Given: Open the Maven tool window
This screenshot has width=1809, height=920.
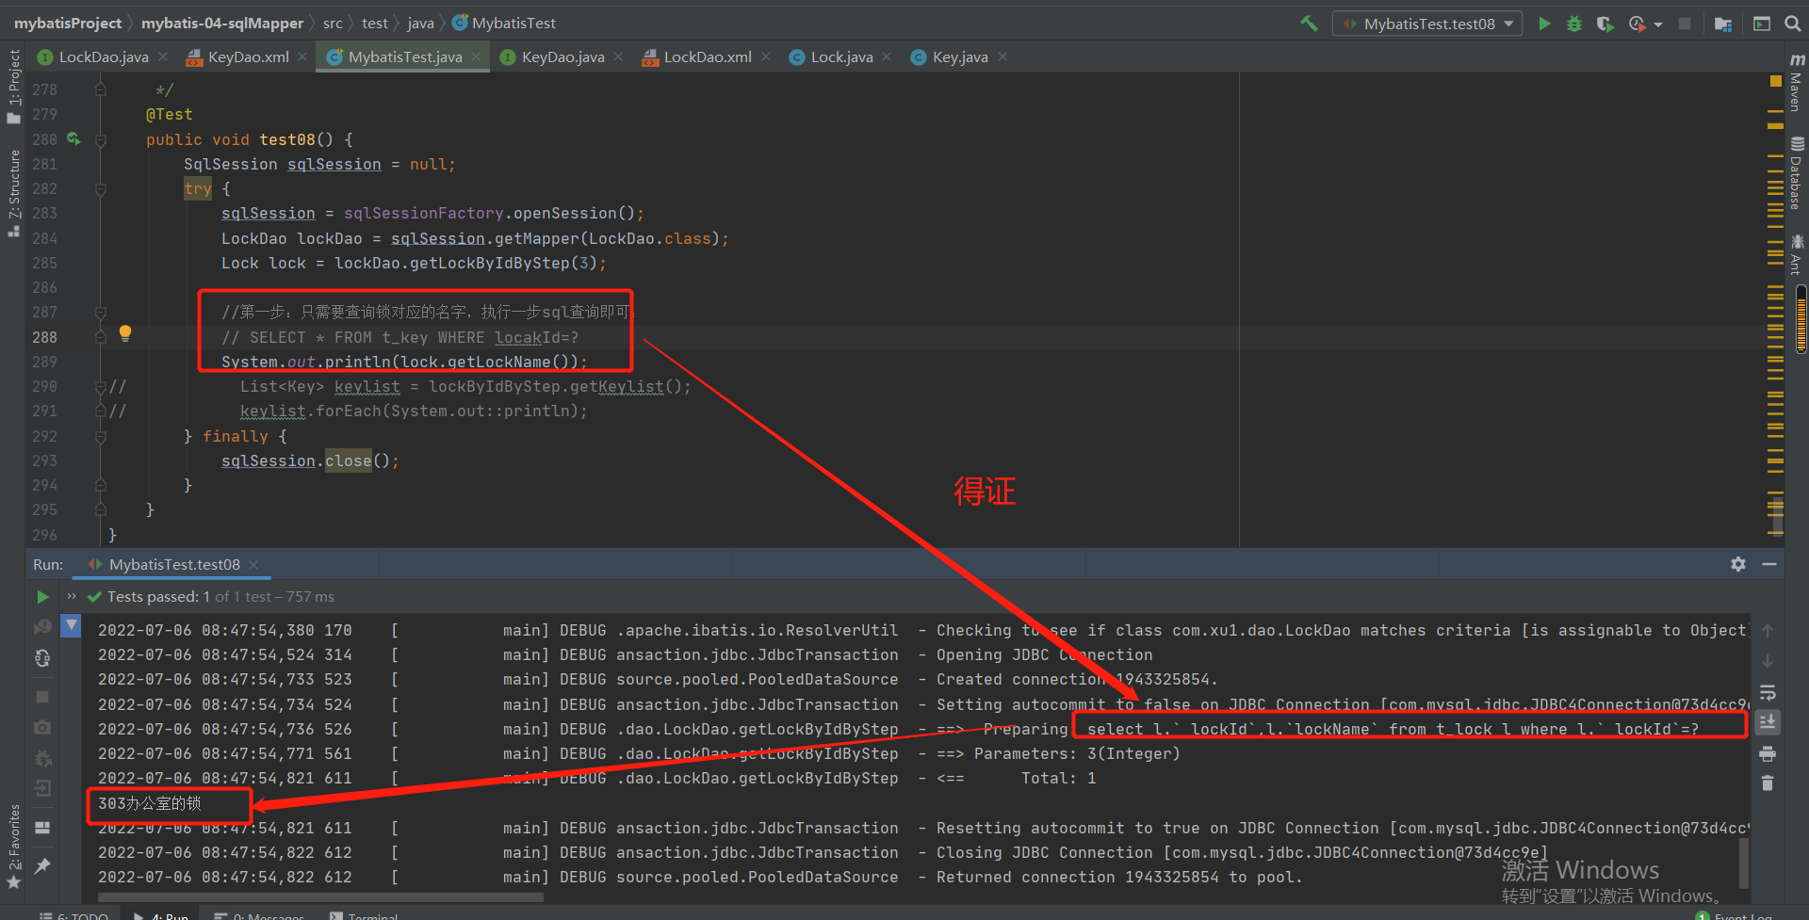Looking at the screenshot, I should point(1797,83).
